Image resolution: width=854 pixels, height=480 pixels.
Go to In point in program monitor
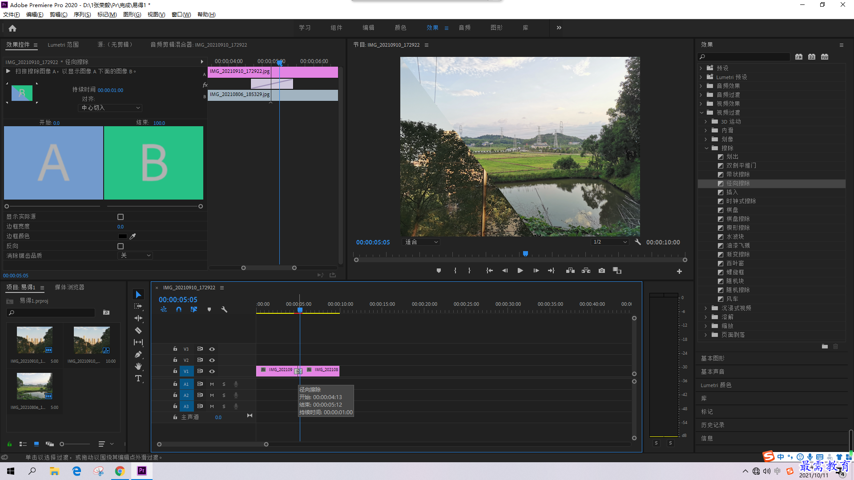point(489,271)
